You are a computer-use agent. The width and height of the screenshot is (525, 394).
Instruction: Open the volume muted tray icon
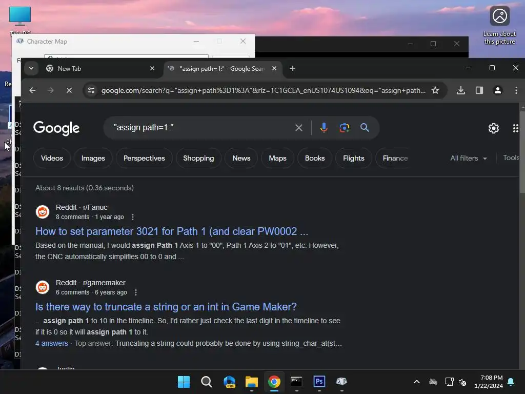click(x=462, y=382)
